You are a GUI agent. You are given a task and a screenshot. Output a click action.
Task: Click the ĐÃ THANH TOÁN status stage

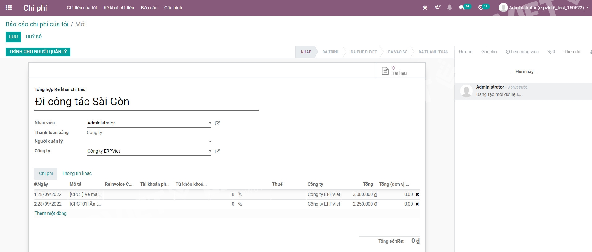click(433, 52)
